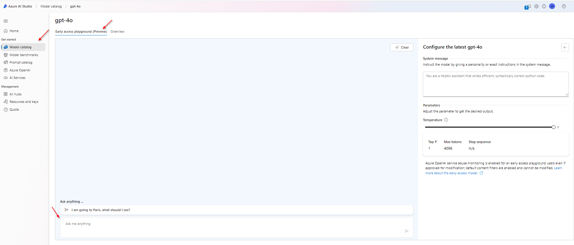Click the Temperature value 1 label
Viewport: 574px width, 245px height.
558,127
